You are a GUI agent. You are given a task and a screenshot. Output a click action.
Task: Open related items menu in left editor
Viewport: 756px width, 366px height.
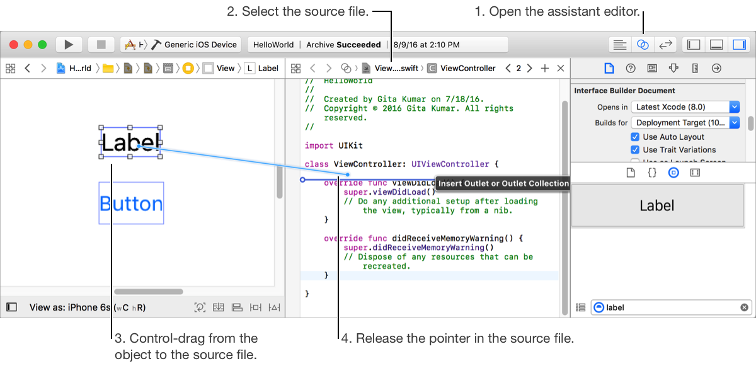pos(10,68)
